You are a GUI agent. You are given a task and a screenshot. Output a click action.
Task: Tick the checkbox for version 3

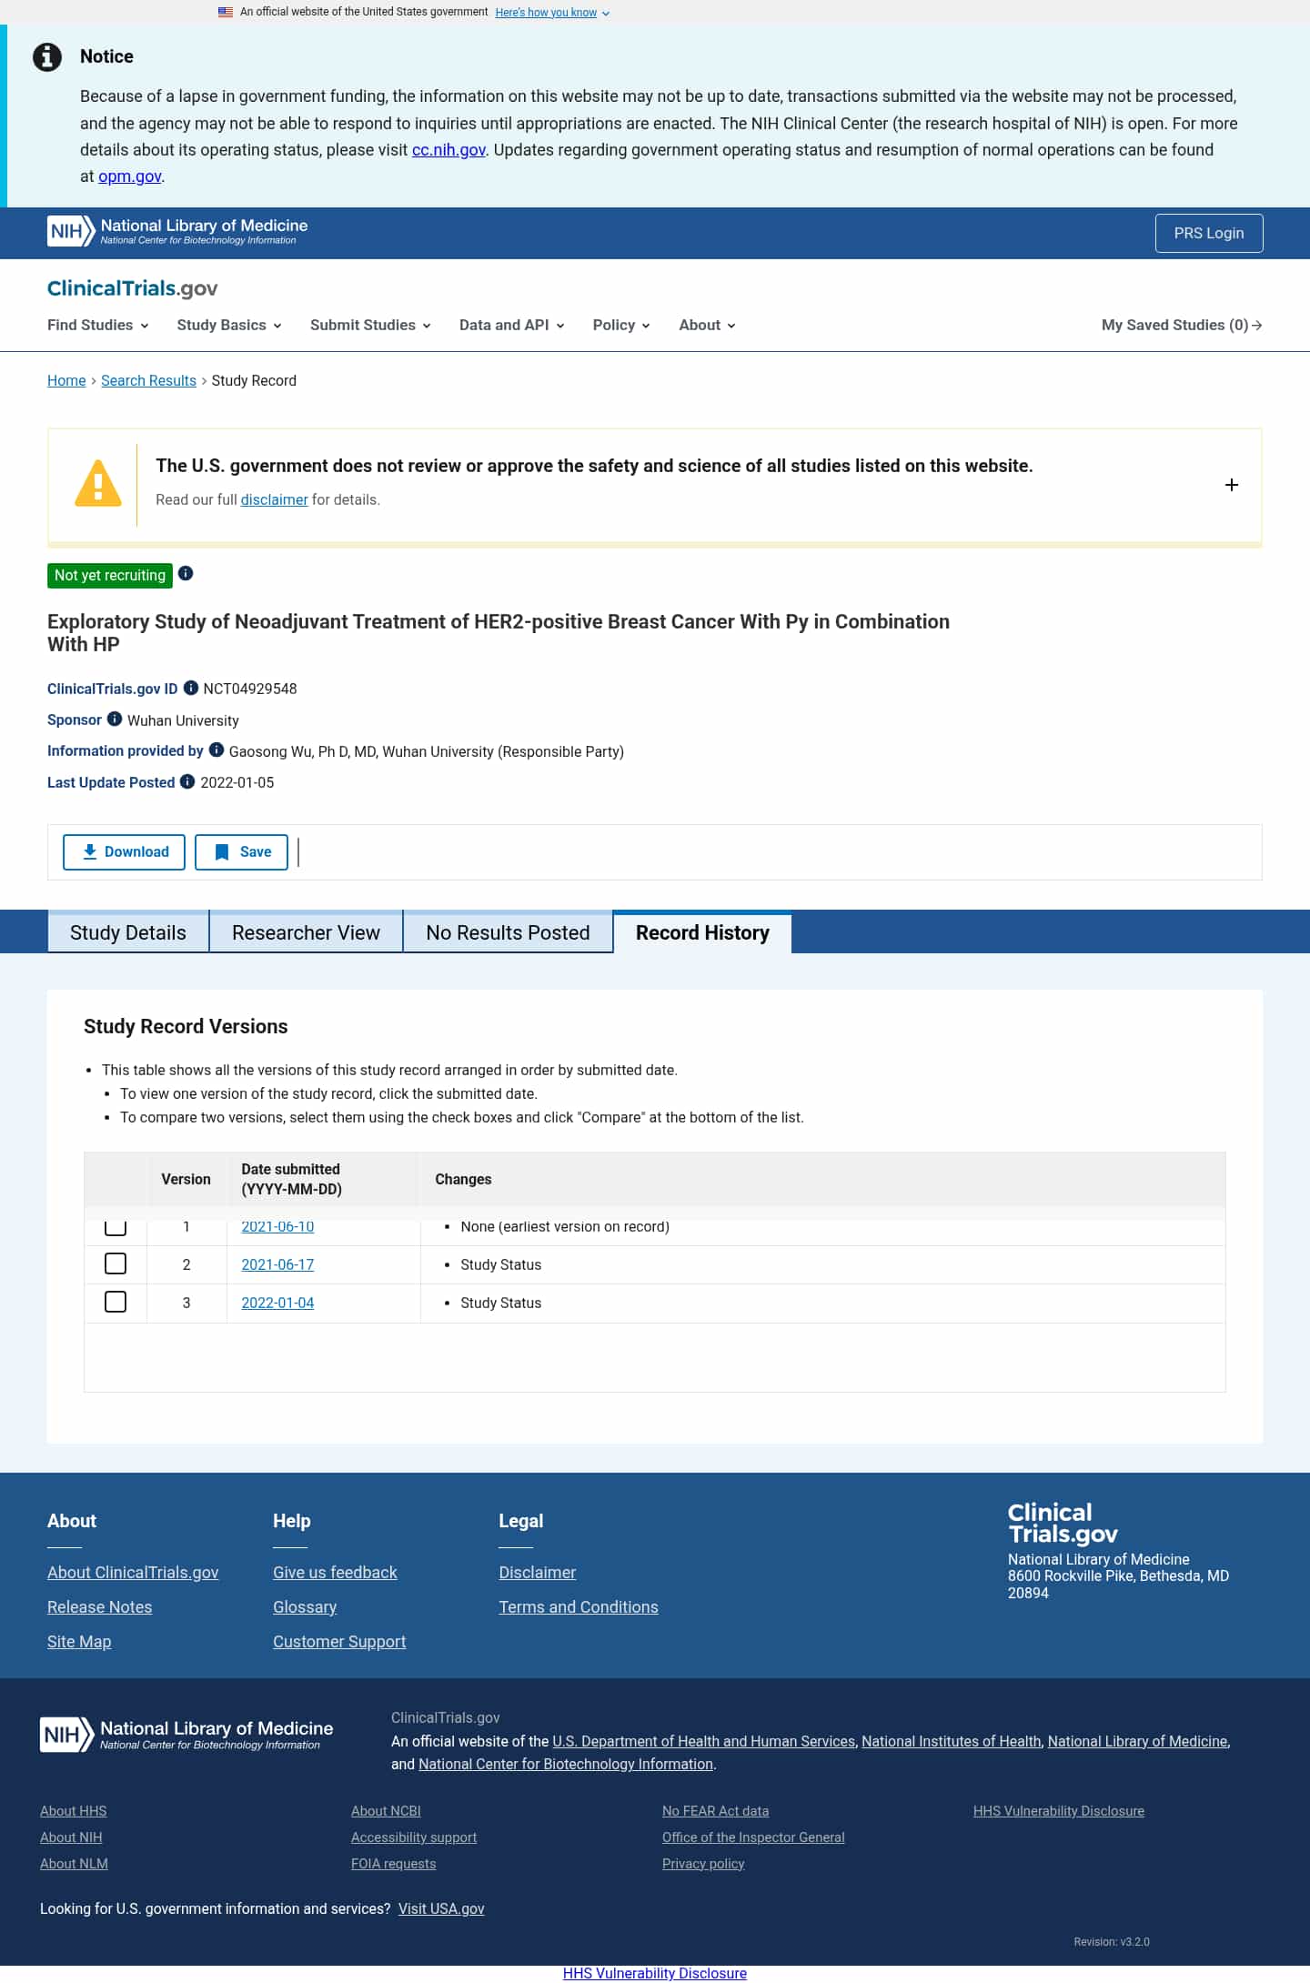116,1302
